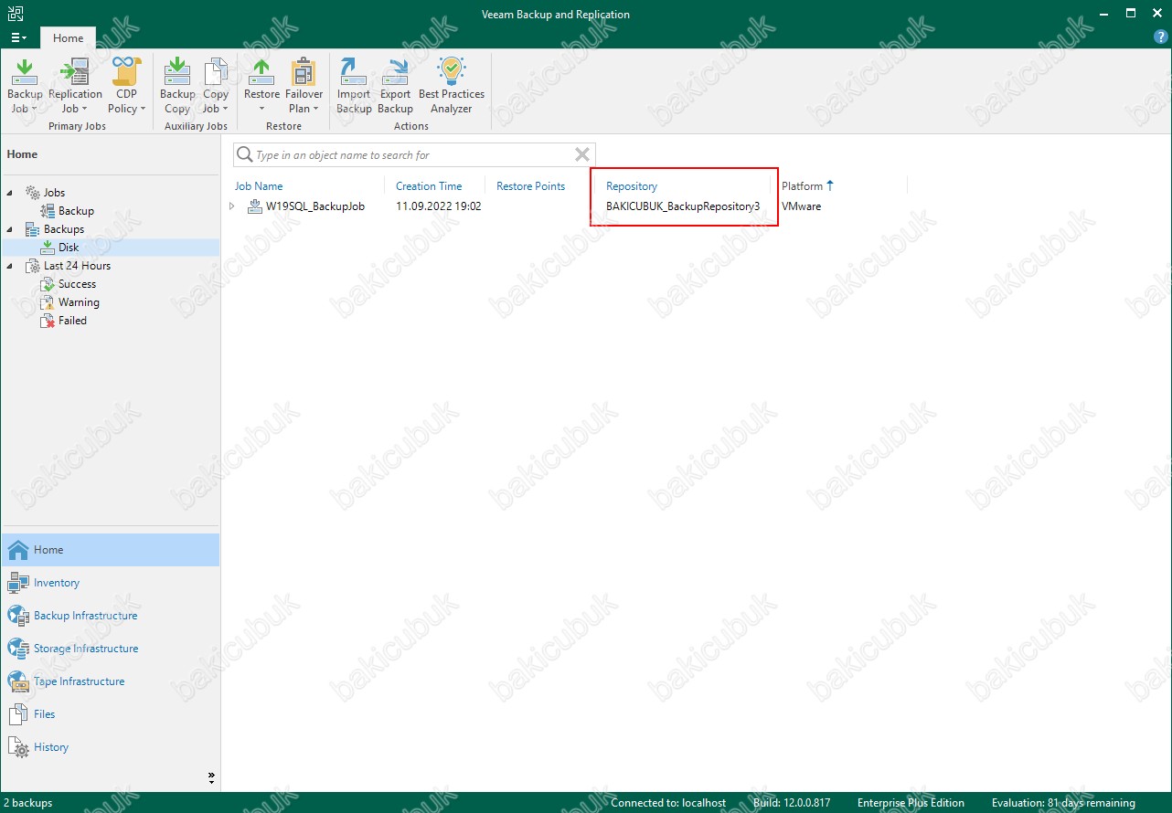Click the 11.09.2022 19:02 creation time cell
Image resolution: width=1172 pixels, height=813 pixels.
point(439,206)
